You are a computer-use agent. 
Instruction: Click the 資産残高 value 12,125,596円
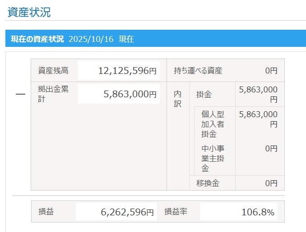pyautogui.click(x=127, y=71)
